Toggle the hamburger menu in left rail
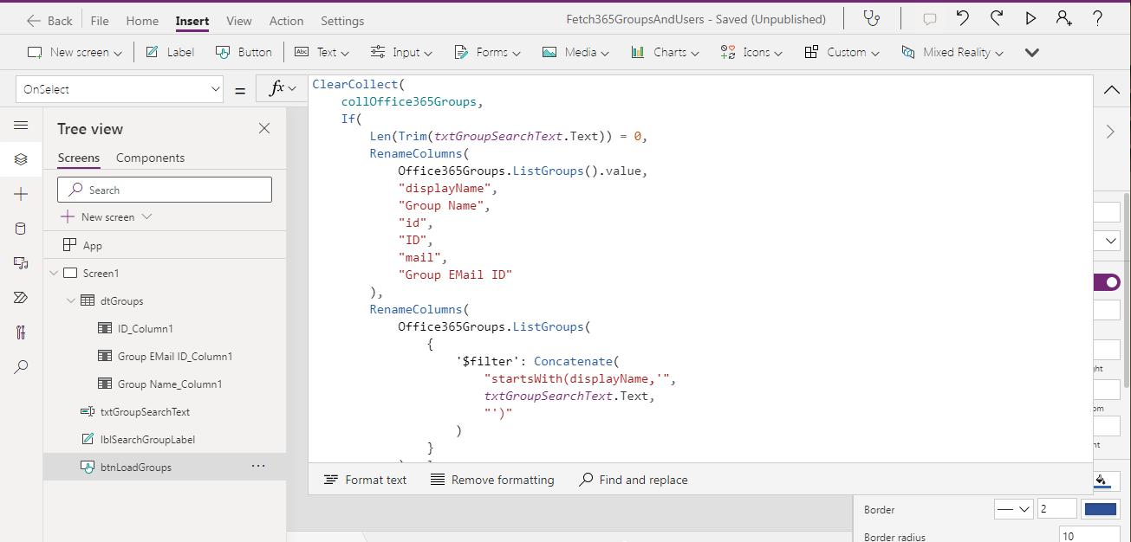This screenshot has width=1131, height=542. tap(21, 126)
